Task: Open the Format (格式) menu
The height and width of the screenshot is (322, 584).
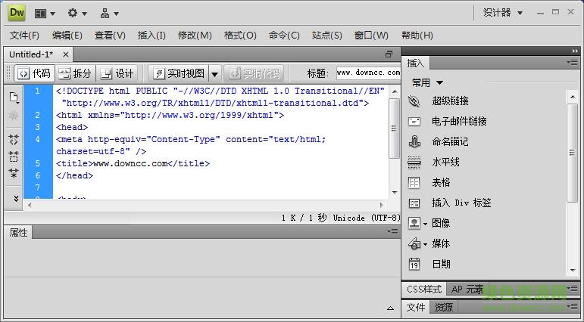Action: pyautogui.click(x=240, y=36)
